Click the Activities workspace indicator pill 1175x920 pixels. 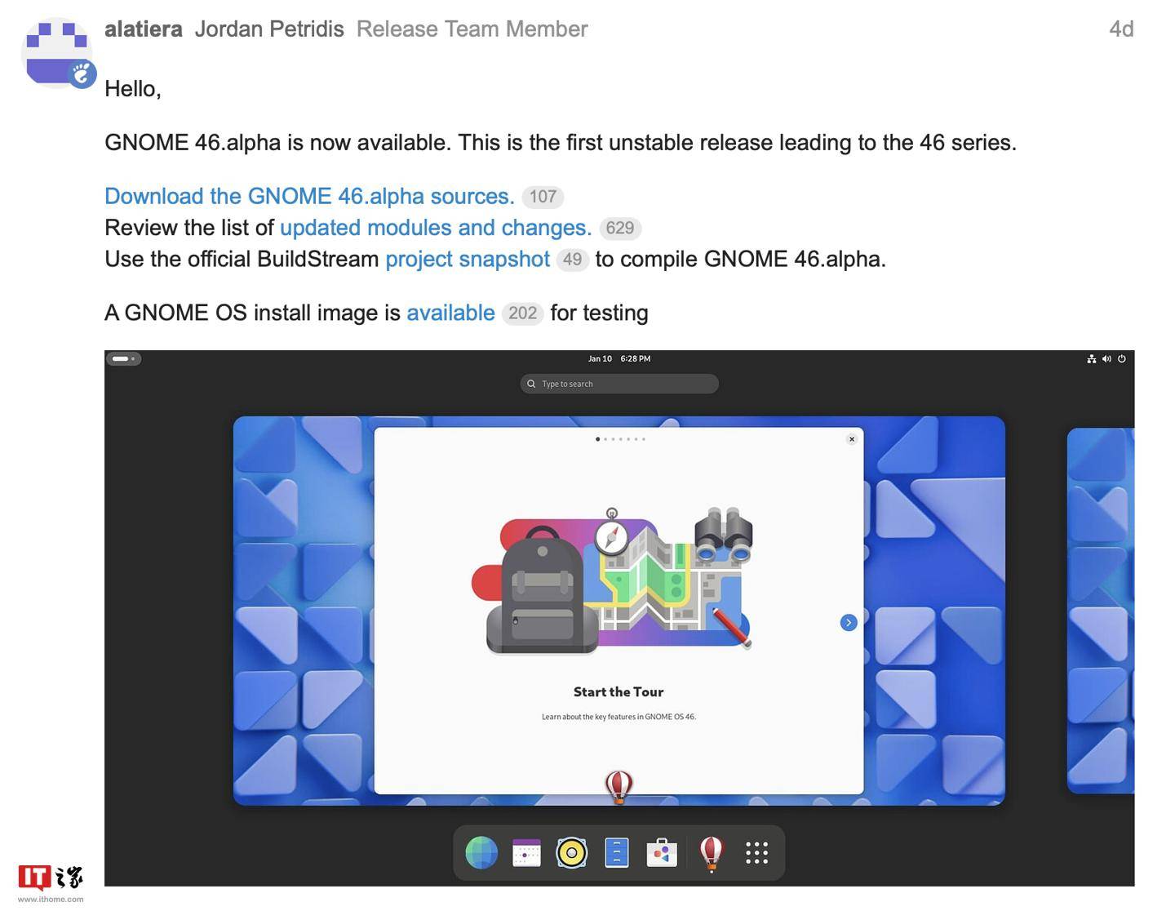[x=123, y=358]
